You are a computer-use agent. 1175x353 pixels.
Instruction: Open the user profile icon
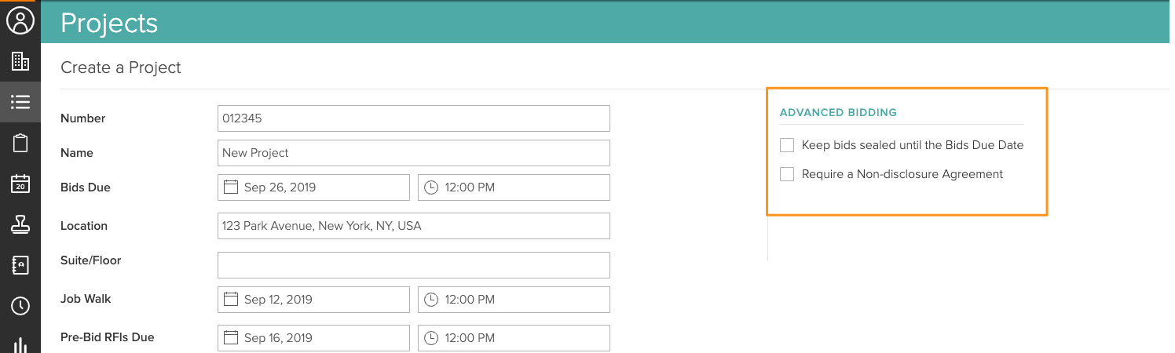[x=20, y=21]
